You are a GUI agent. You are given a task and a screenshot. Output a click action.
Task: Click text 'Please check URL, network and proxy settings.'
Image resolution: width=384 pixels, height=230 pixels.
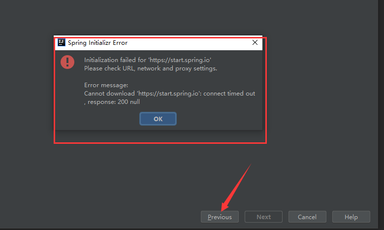pos(151,68)
